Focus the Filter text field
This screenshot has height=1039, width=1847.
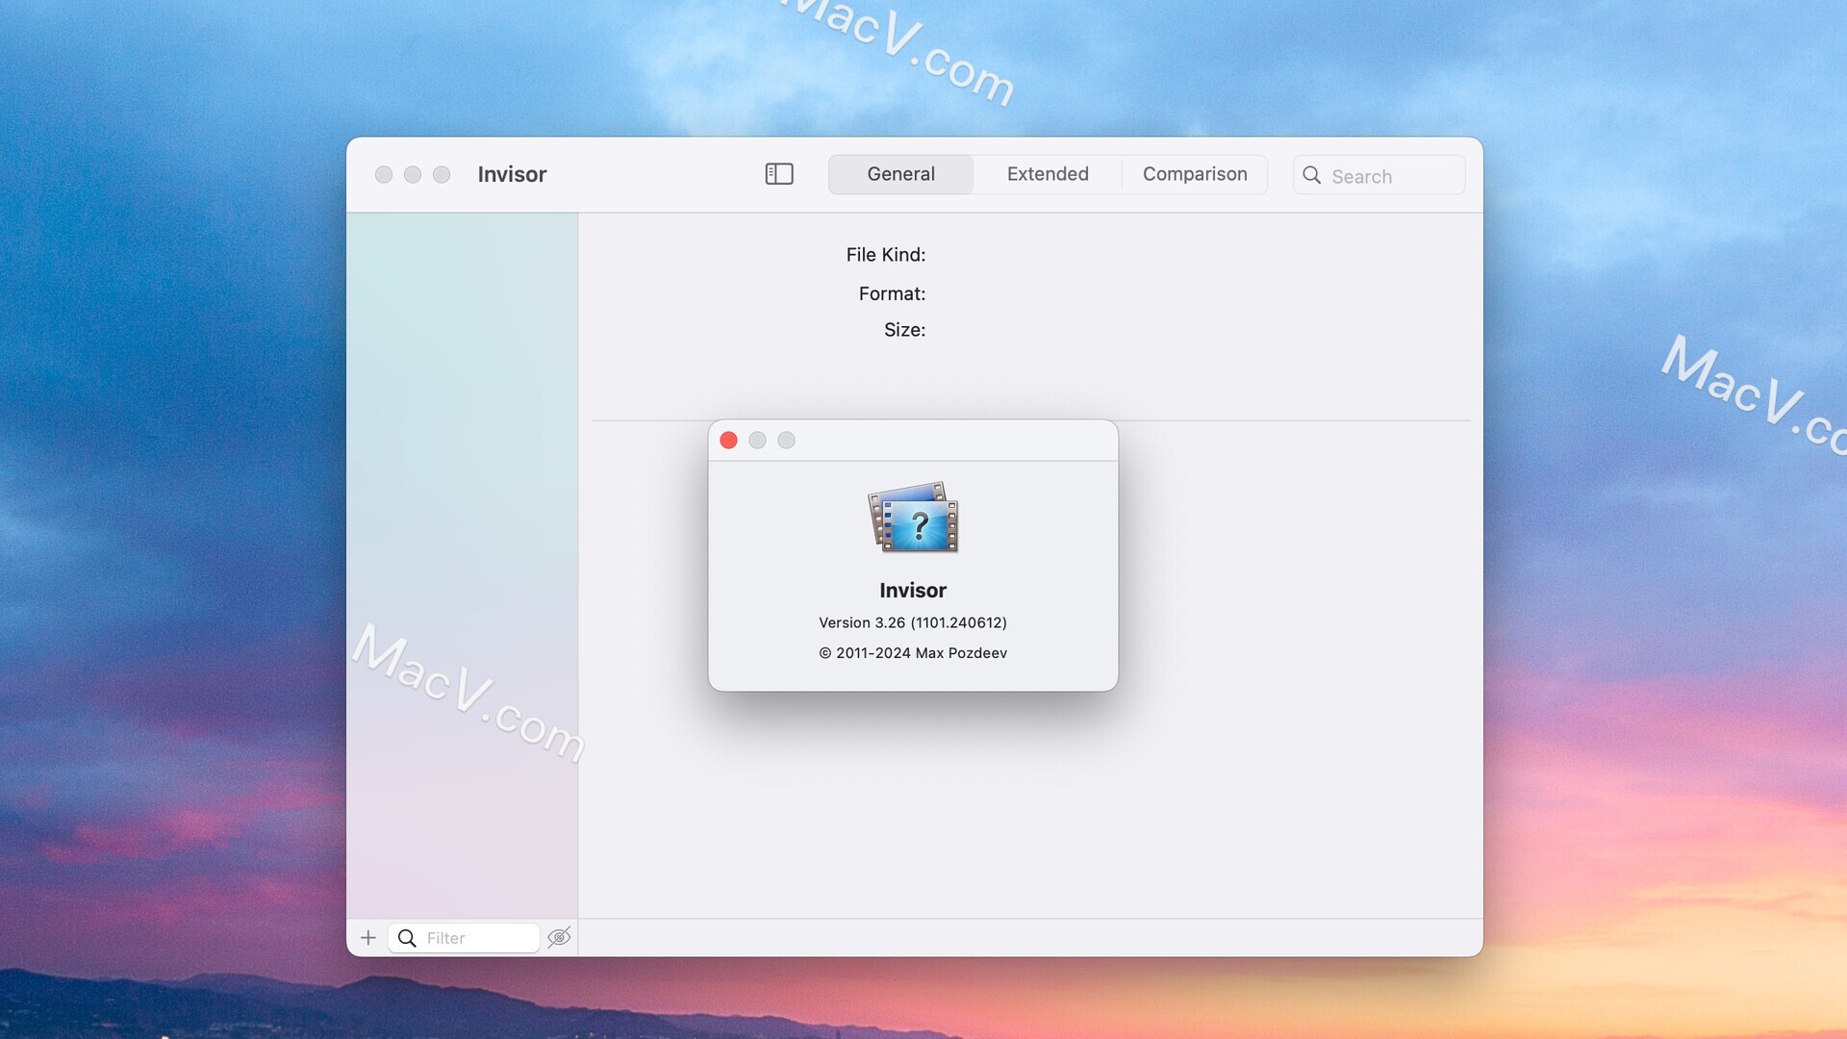point(476,938)
